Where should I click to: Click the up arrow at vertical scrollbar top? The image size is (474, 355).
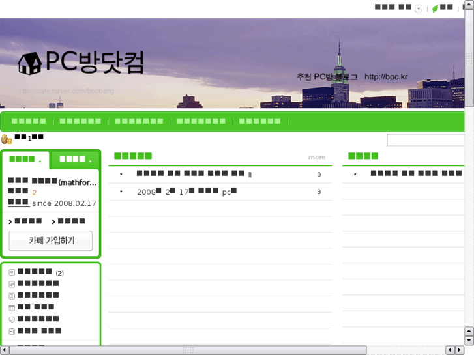[469, 5]
